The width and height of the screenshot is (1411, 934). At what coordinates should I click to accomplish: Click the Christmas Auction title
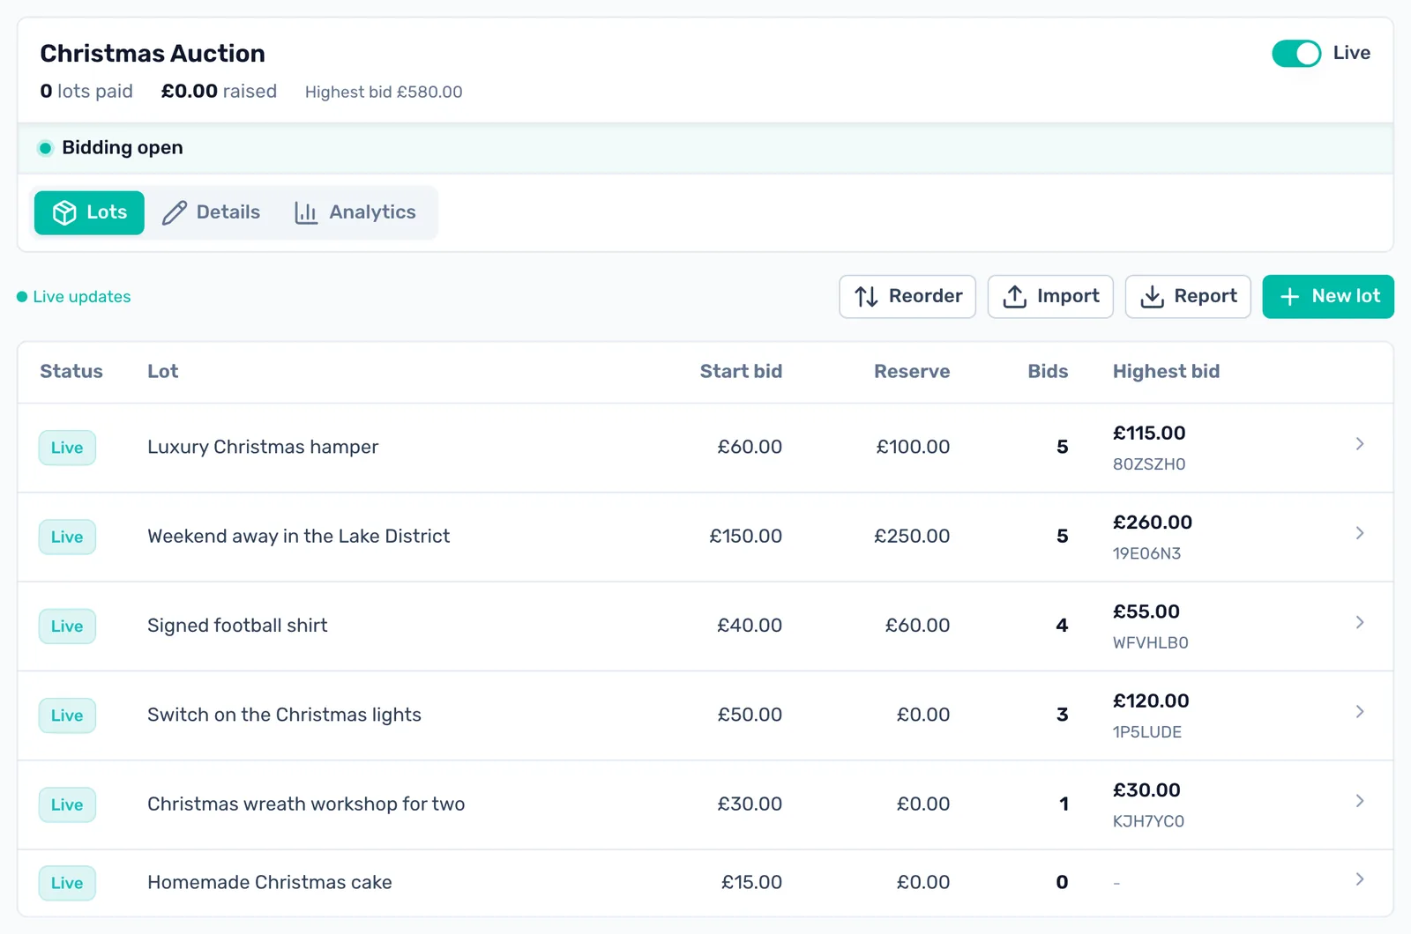click(153, 54)
